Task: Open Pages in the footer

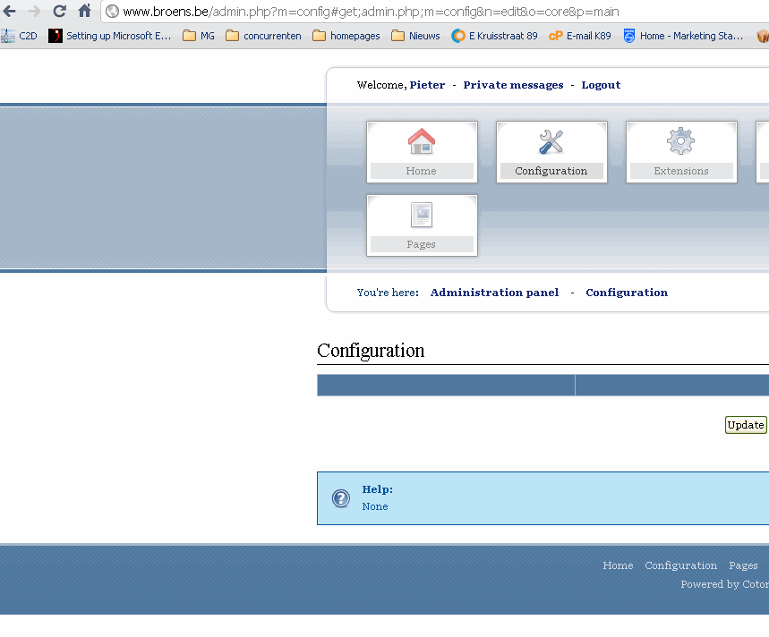Action: (x=743, y=565)
